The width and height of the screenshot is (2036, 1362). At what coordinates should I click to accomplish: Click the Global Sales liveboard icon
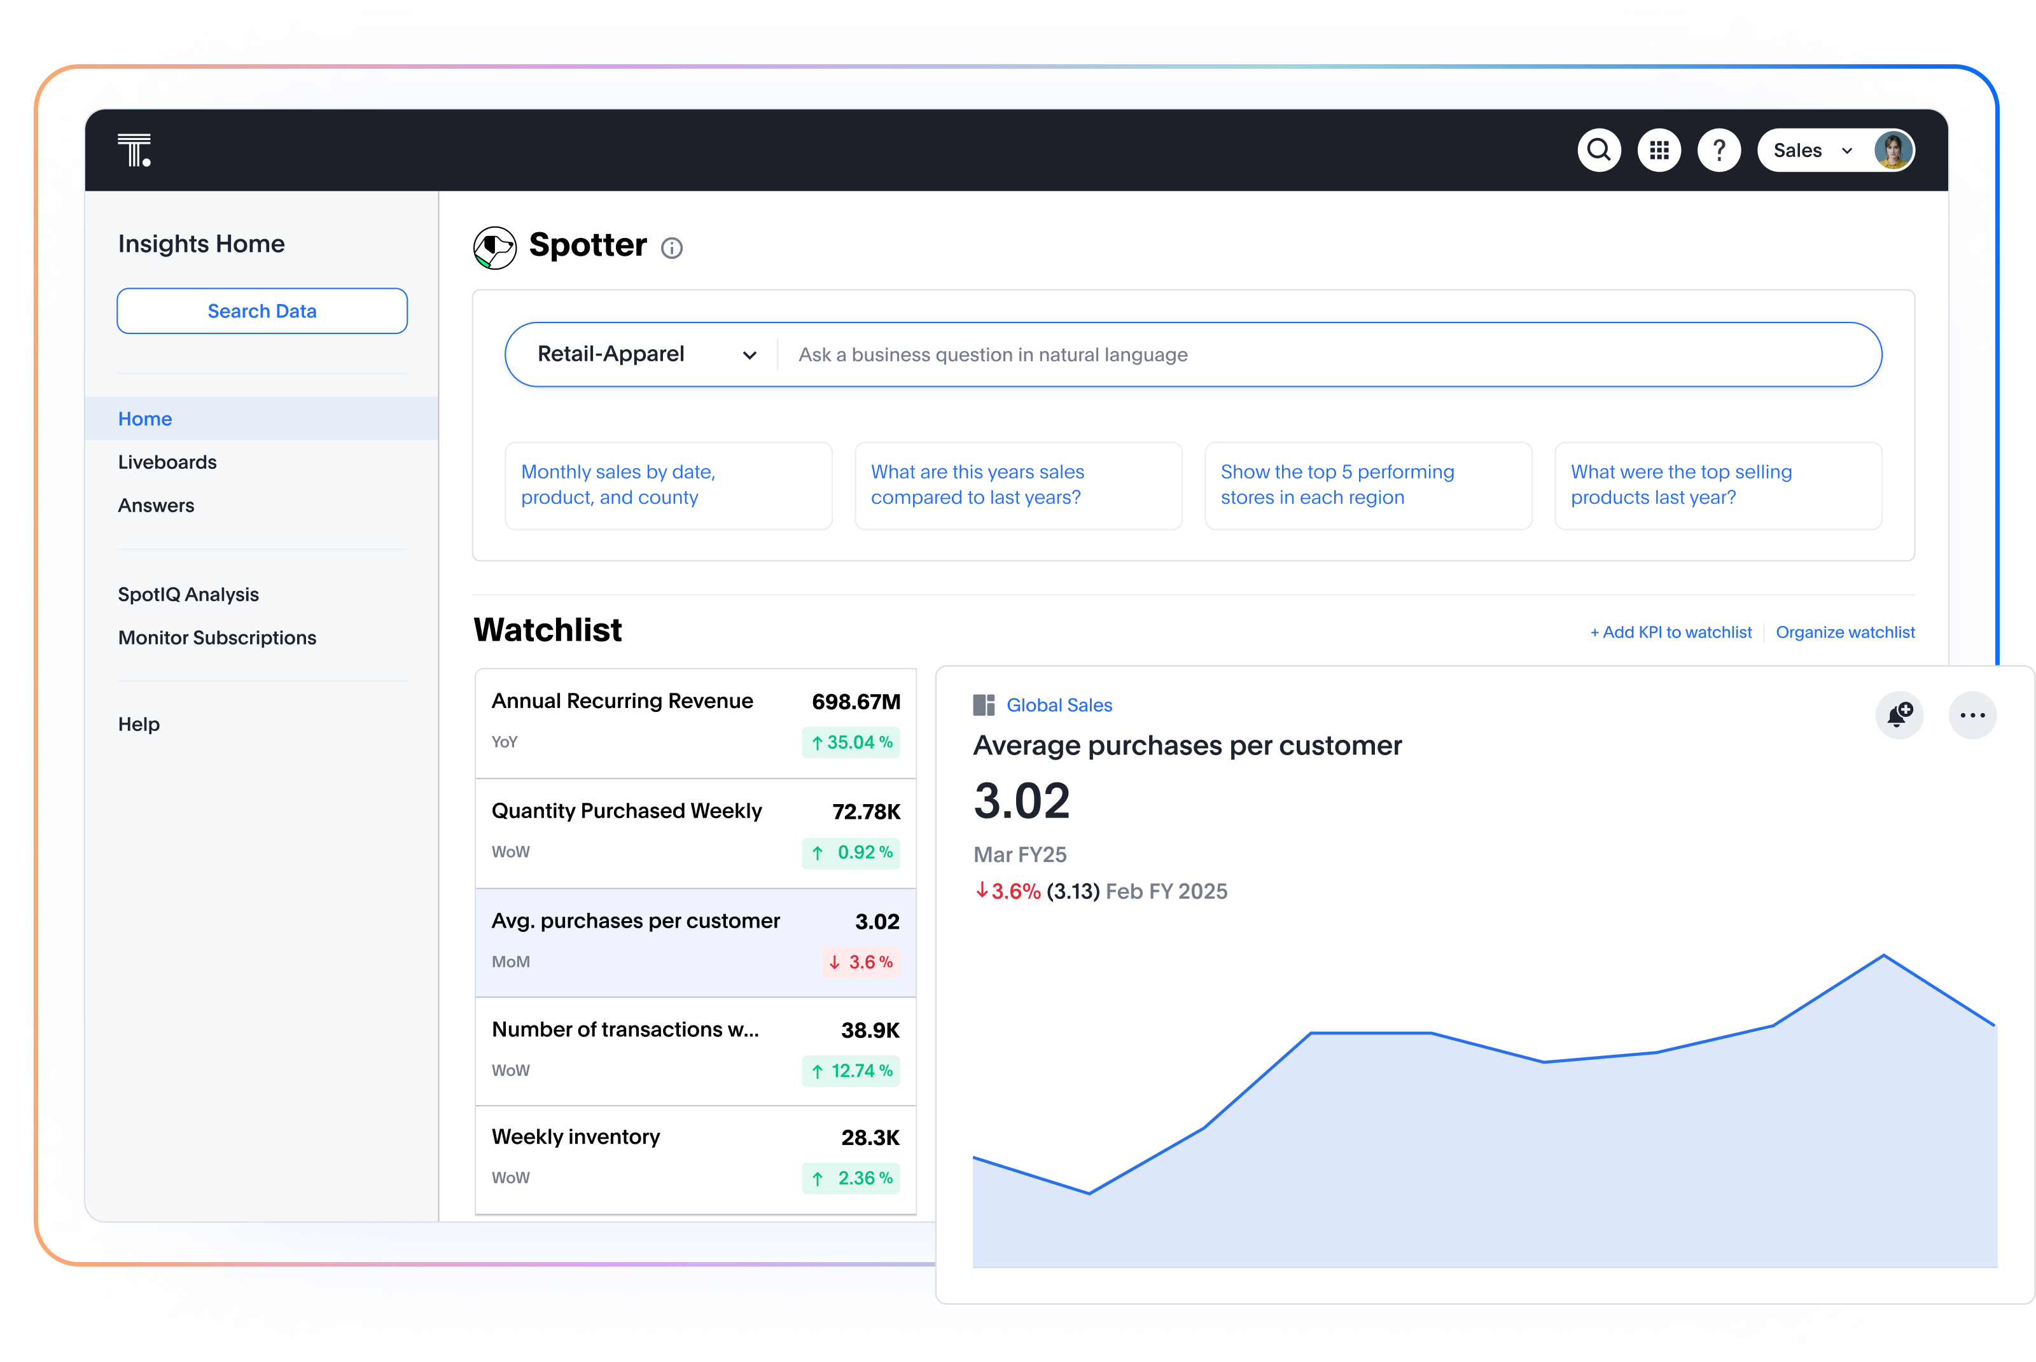[x=984, y=705]
